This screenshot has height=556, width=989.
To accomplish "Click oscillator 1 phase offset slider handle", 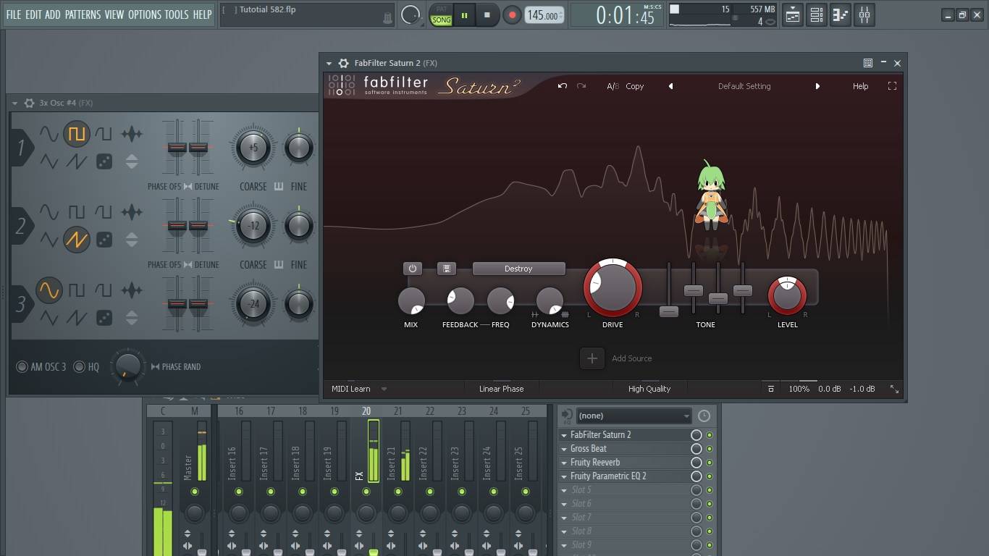I will [177, 148].
